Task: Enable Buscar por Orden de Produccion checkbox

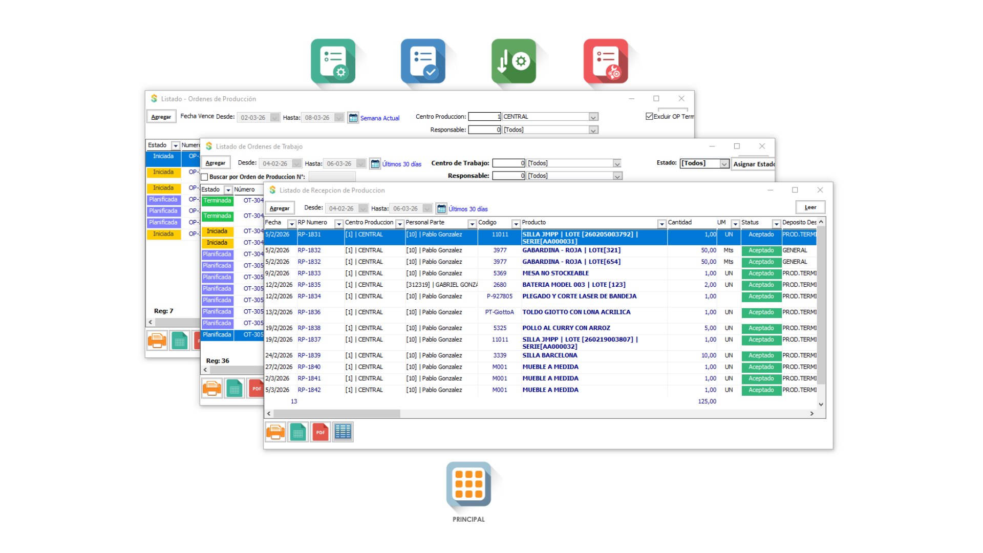Action: pyautogui.click(x=205, y=177)
